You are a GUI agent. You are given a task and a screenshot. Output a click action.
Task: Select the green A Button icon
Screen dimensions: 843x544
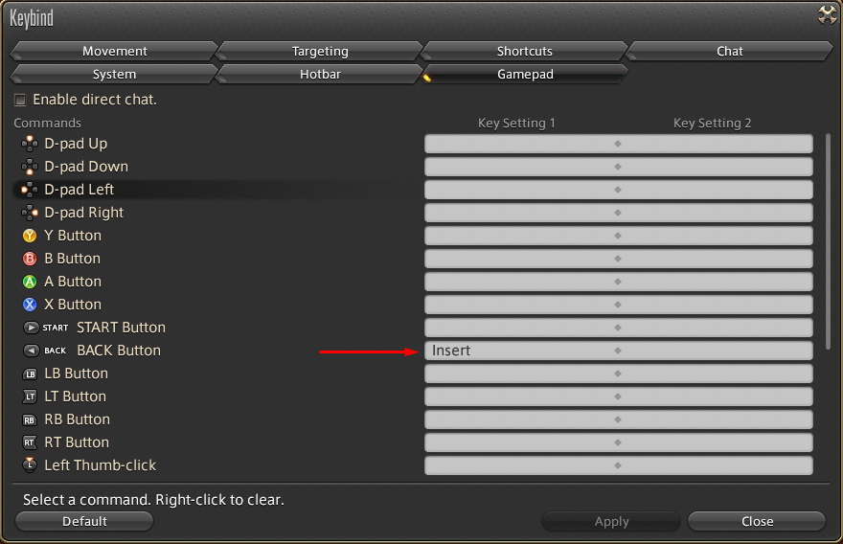pyautogui.click(x=30, y=282)
